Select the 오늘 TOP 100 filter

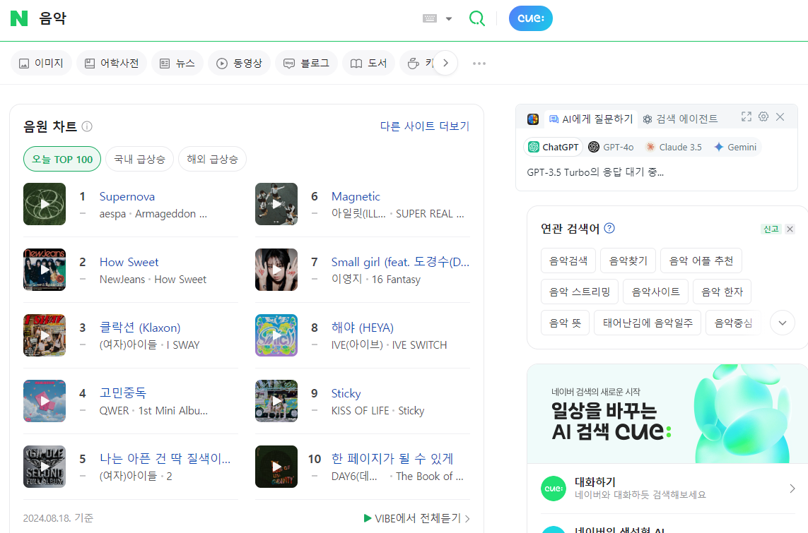click(x=62, y=159)
